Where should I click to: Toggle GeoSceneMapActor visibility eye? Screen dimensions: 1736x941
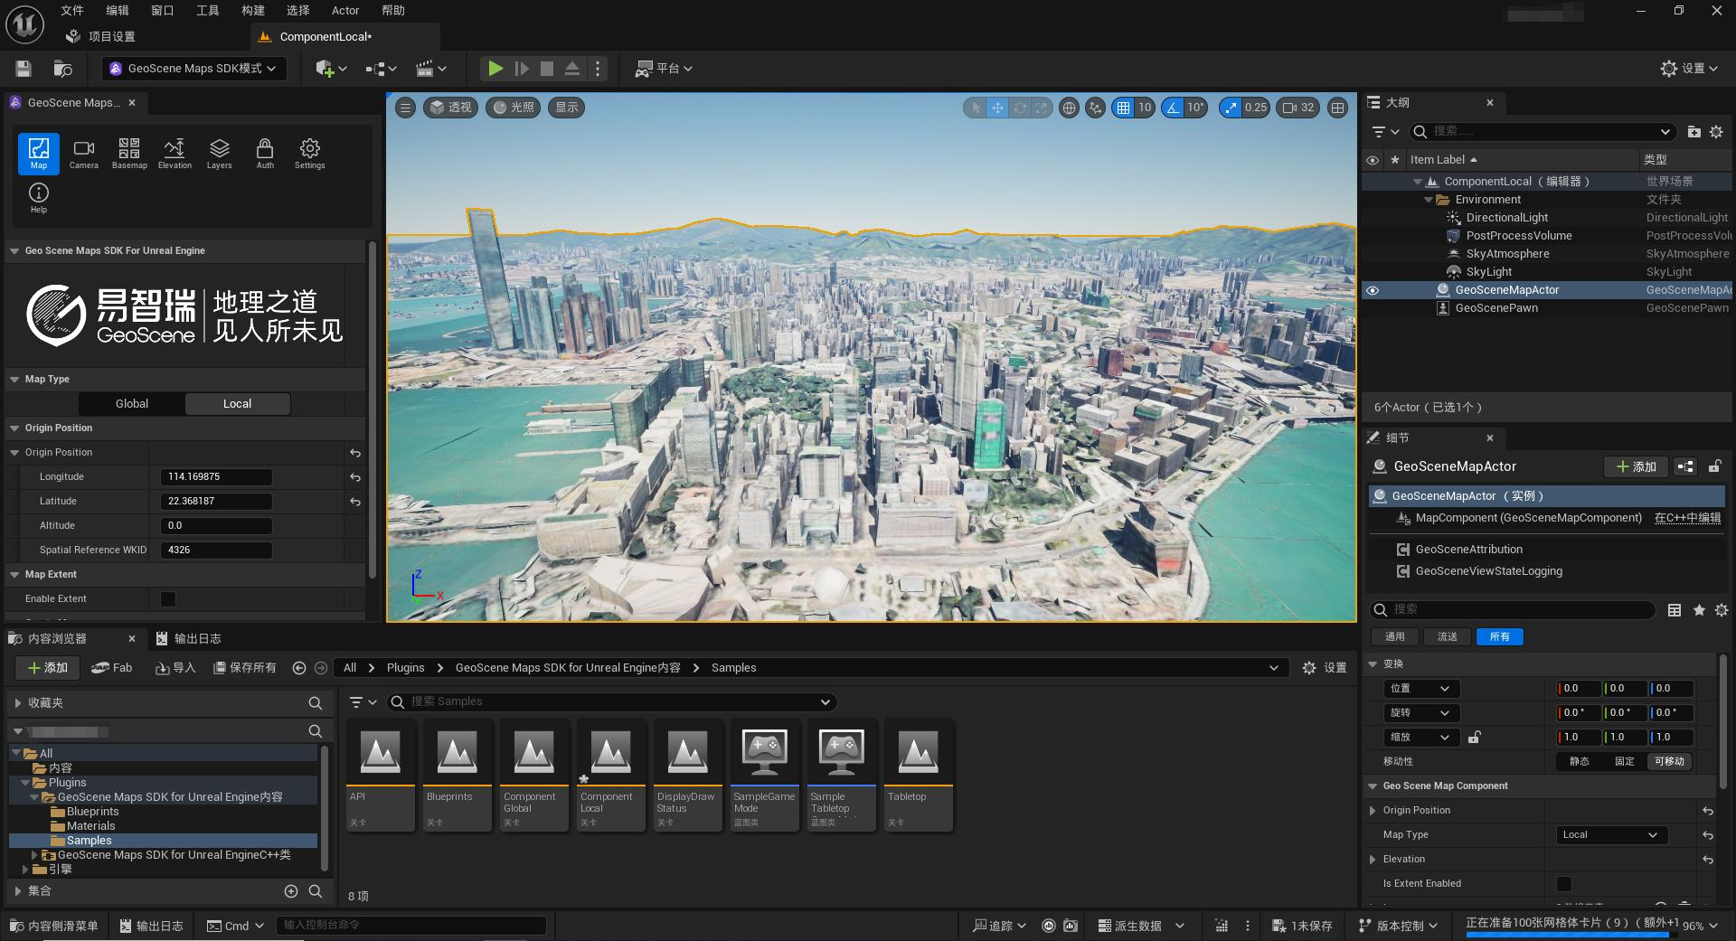1372,290
